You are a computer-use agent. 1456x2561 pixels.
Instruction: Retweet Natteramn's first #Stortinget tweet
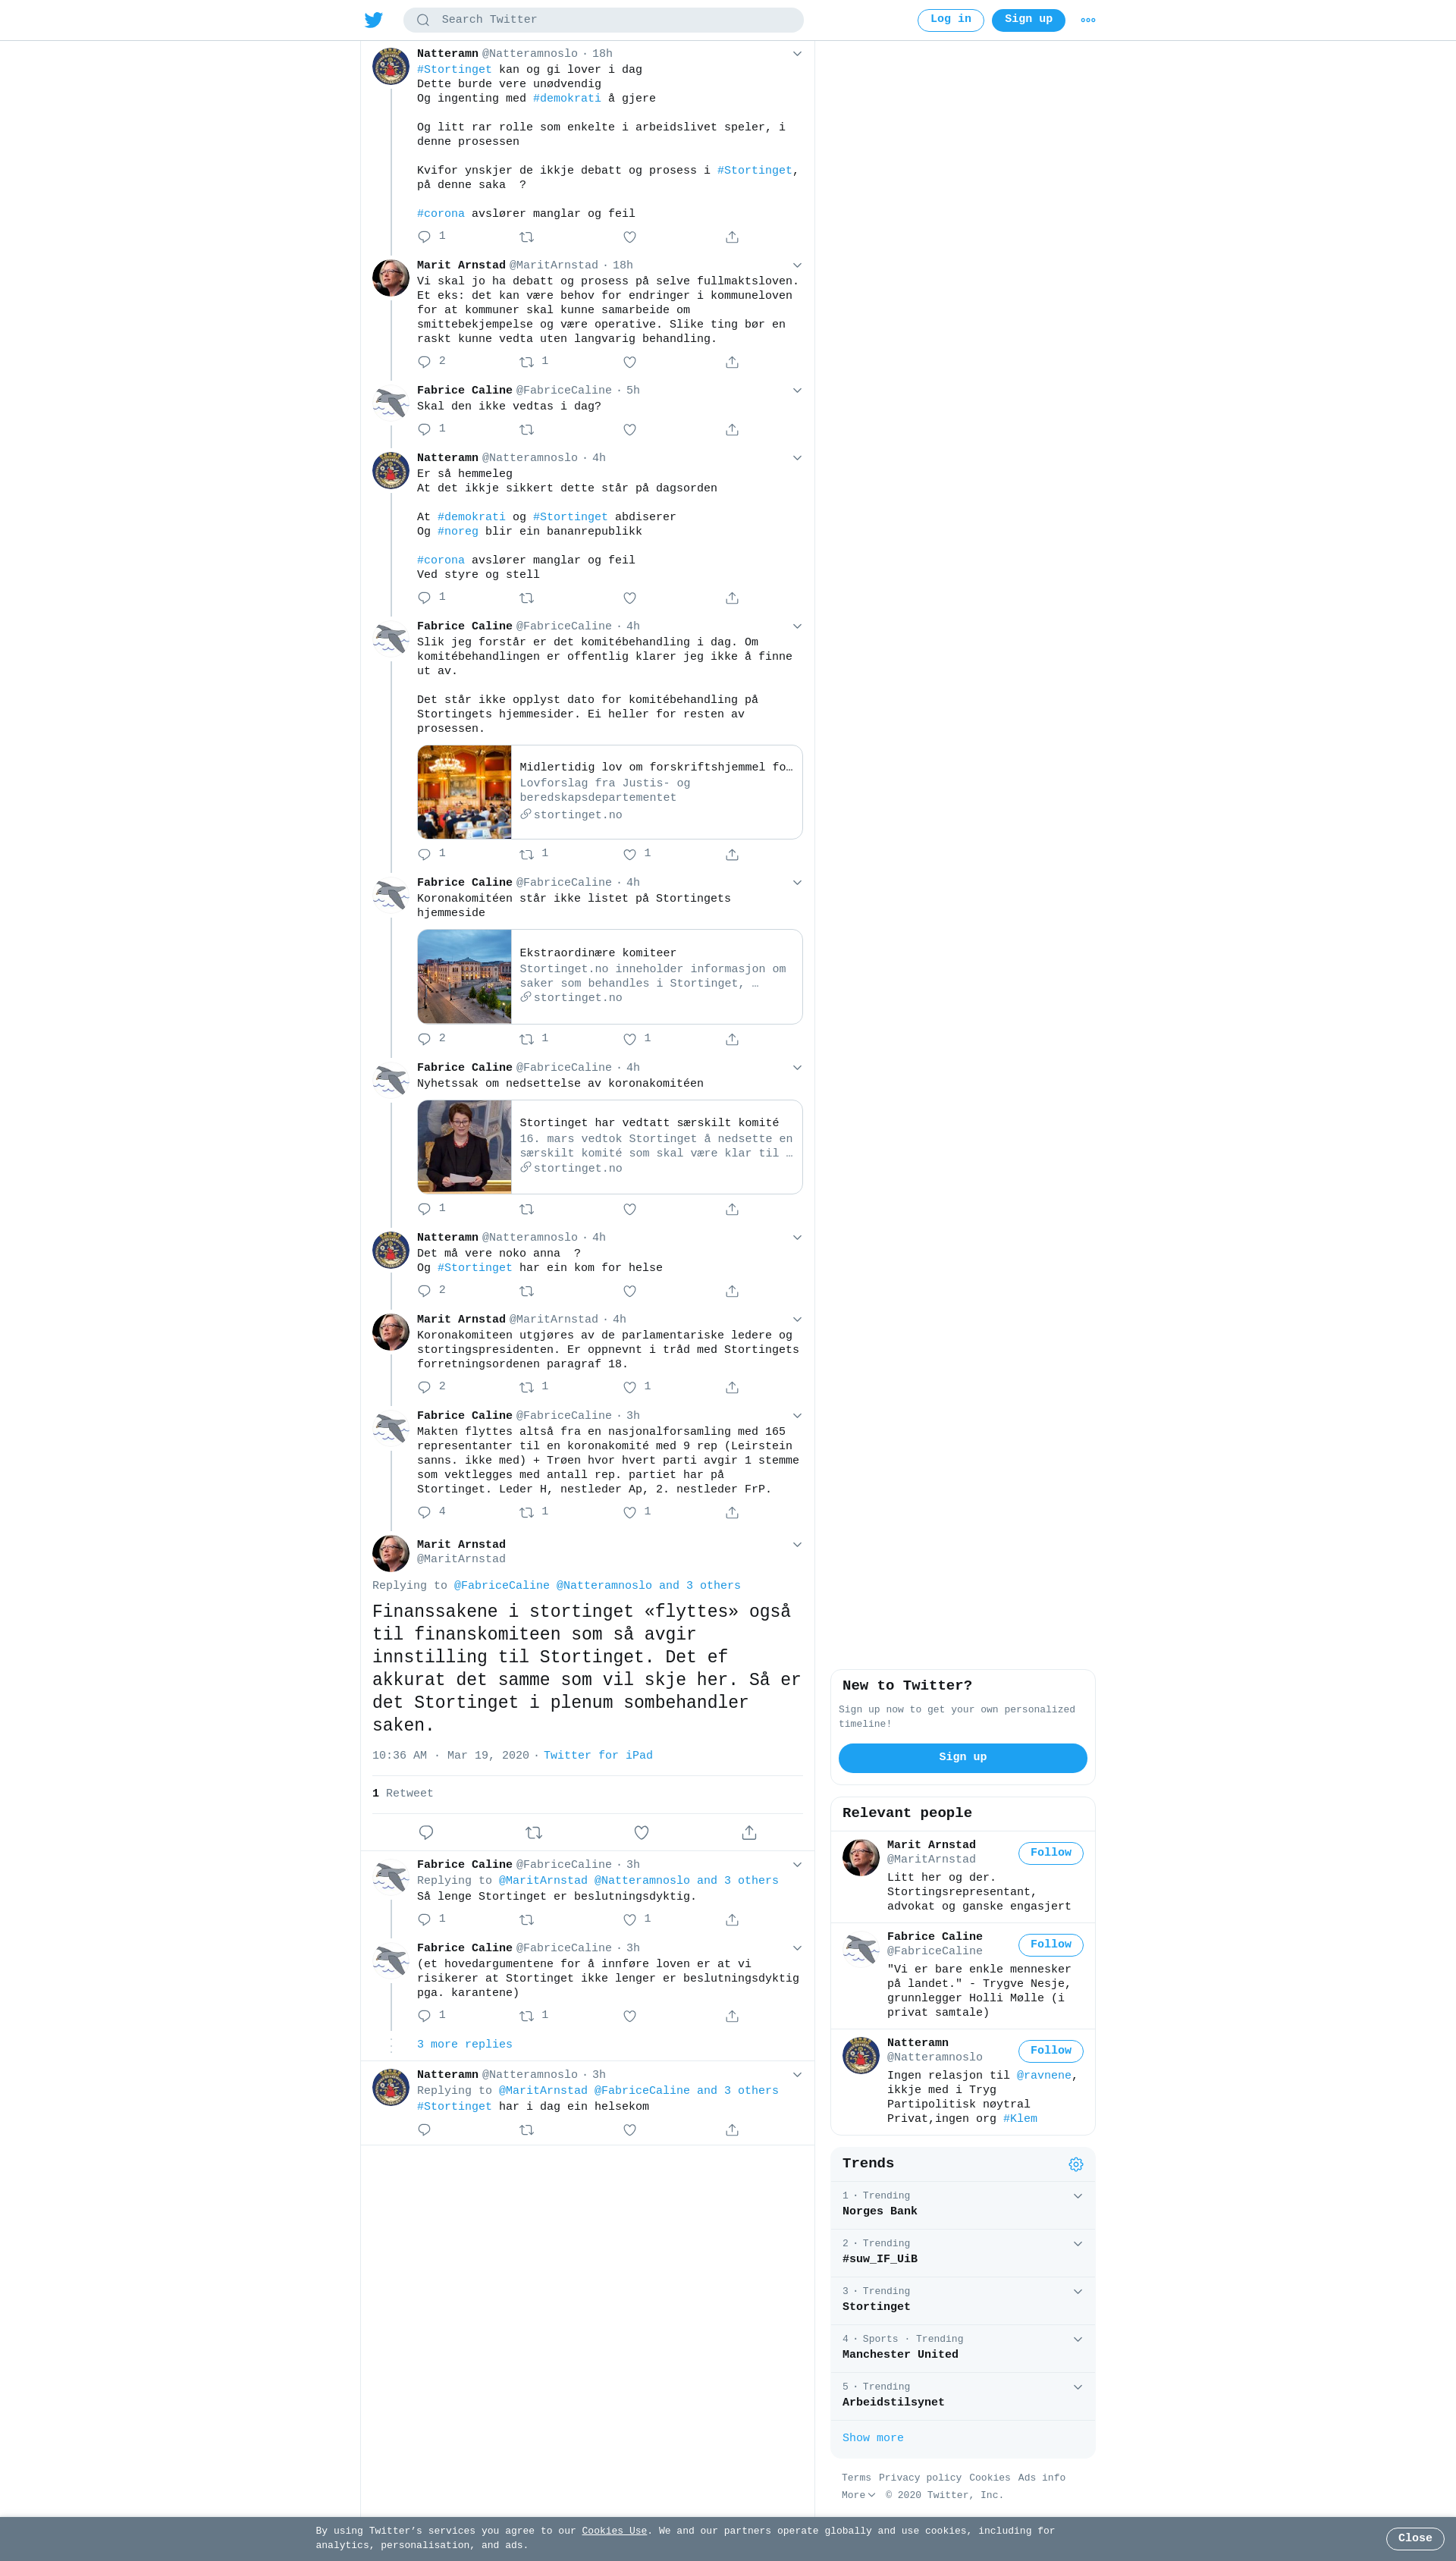527,237
